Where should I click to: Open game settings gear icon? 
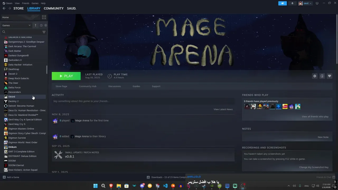pos(314,76)
